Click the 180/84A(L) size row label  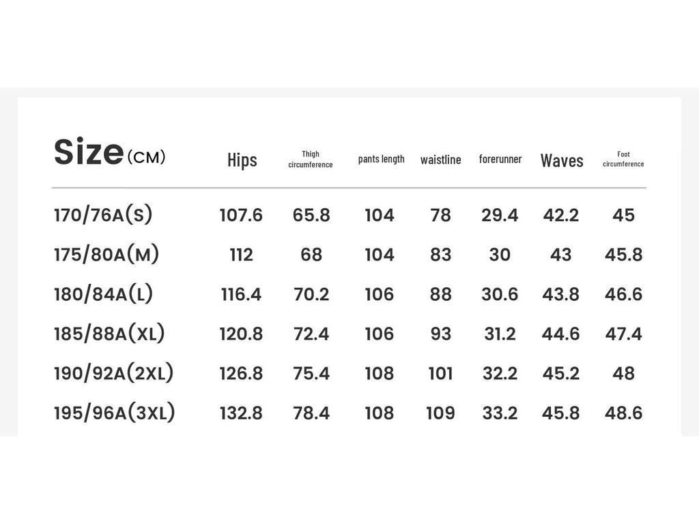coord(103,294)
